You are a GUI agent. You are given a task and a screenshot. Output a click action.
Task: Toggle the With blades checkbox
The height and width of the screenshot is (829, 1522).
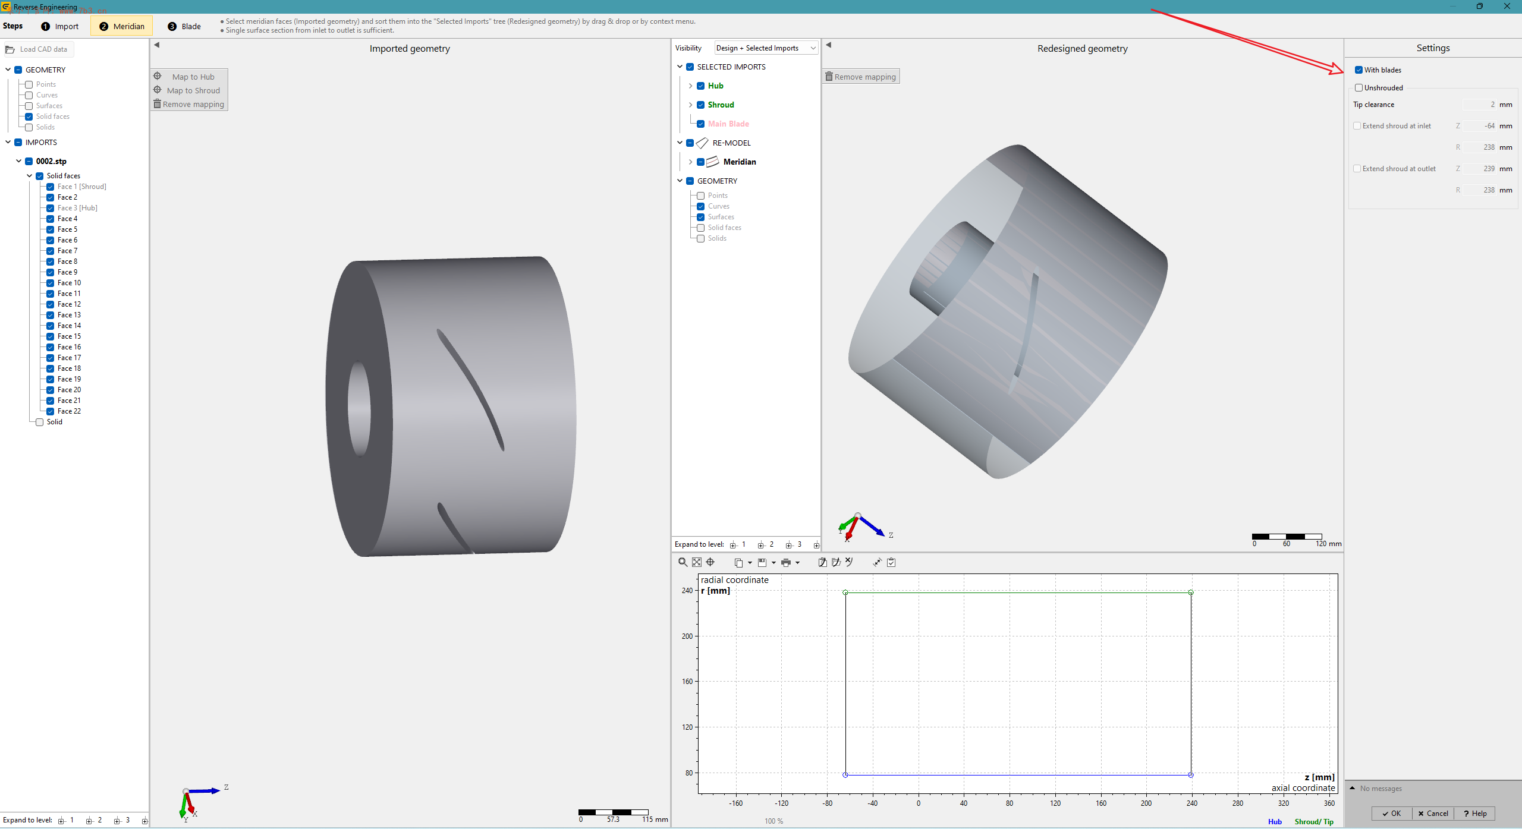pos(1359,70)
